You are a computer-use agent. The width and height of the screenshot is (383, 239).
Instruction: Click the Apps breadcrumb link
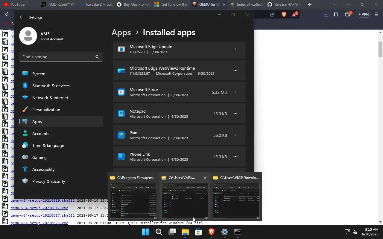(x=121, y=32)
